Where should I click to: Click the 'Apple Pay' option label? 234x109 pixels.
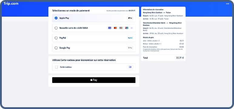pyautogui.click(x=64, y=18)
